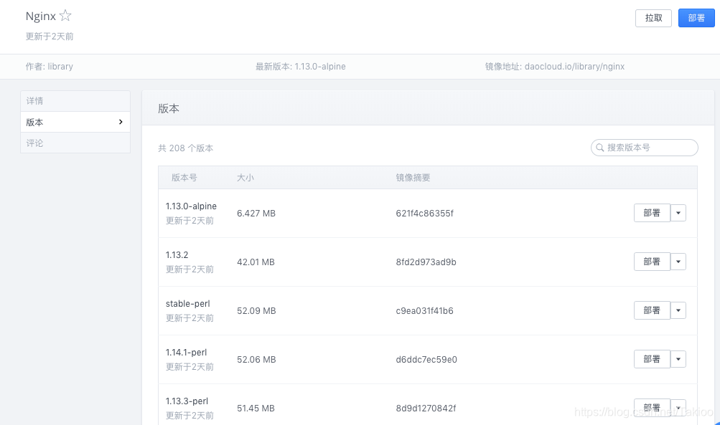Focus the 搜索版本号 search field

tap(644, 148)
